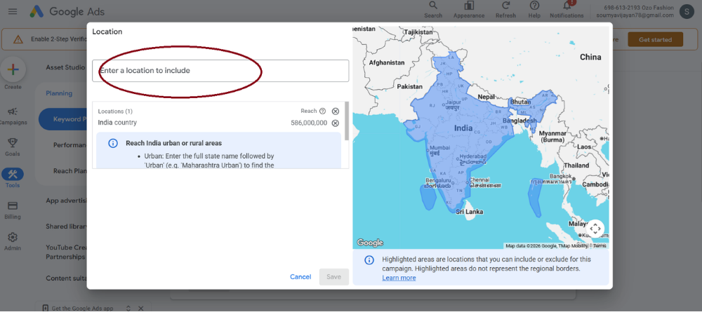This screenshot has height=312, width=702.
Task: Open the Appearance settings icon
Action: [469, 10]
